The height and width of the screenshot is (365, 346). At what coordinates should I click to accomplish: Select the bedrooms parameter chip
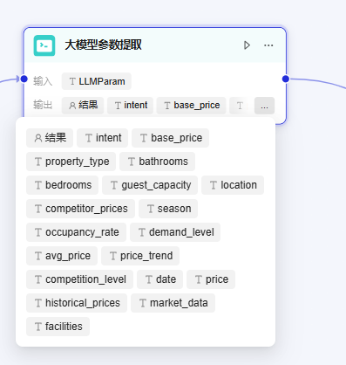(62, 185)
